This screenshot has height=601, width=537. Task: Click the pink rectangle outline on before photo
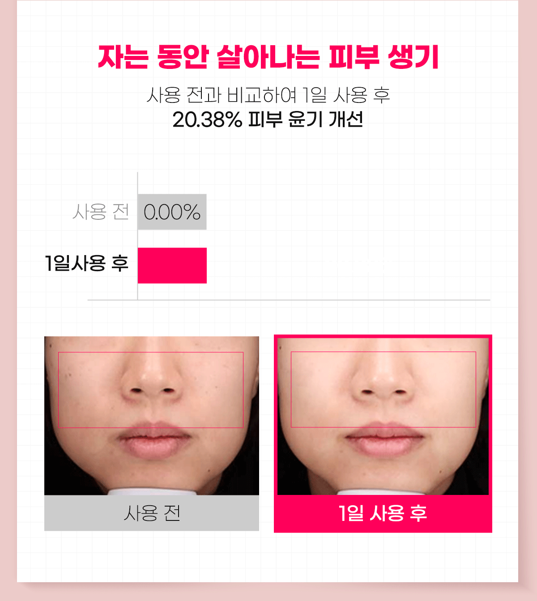pyautogui.click(x=151, y=390)
